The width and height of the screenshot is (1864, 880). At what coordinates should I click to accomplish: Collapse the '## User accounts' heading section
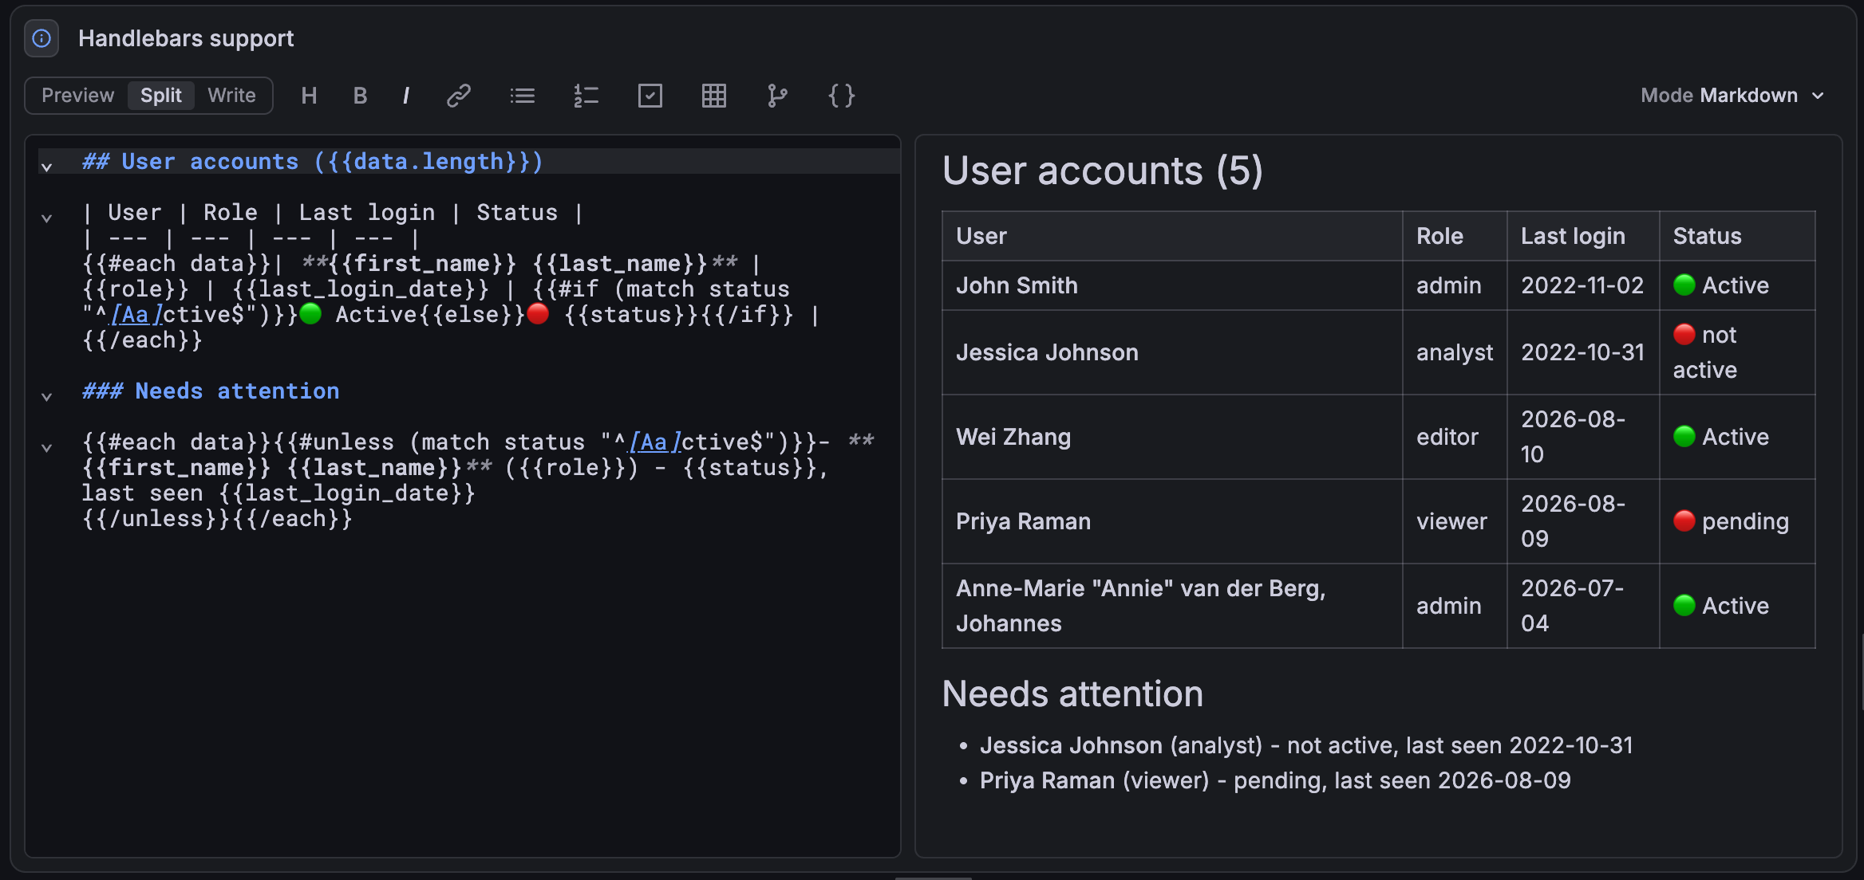47,167
